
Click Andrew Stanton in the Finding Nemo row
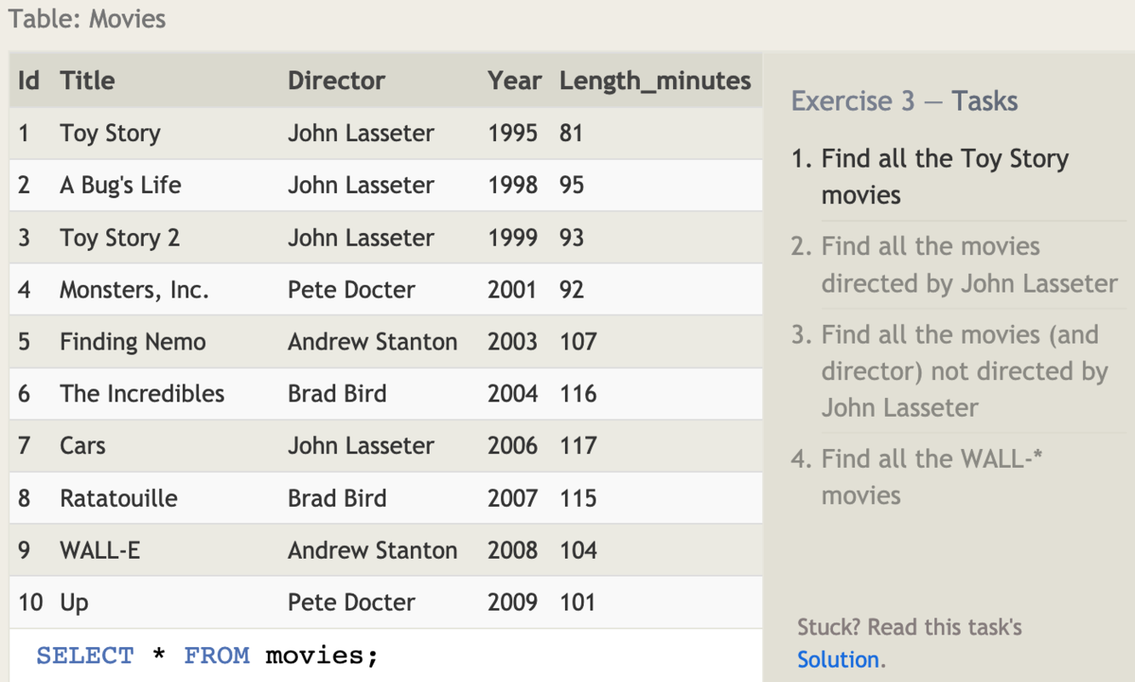[x=373, y=342]
